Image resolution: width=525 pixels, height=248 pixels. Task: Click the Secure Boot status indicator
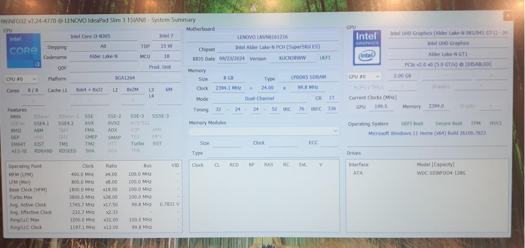tap(448, 123)
